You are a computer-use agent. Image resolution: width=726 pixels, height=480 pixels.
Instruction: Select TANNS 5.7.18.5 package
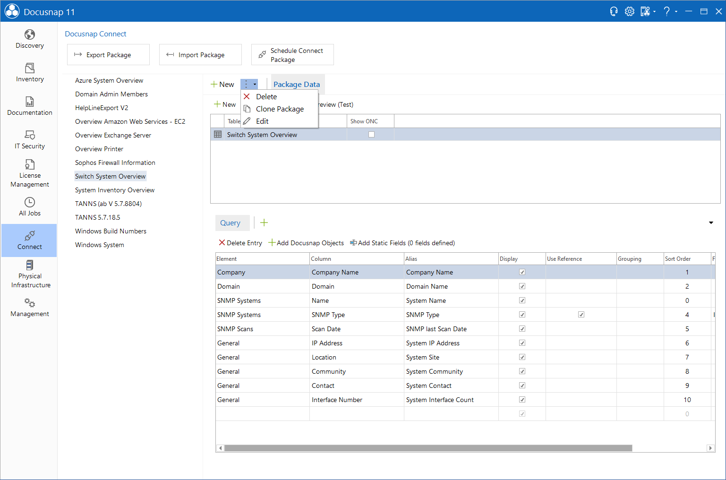coord(97,217)
